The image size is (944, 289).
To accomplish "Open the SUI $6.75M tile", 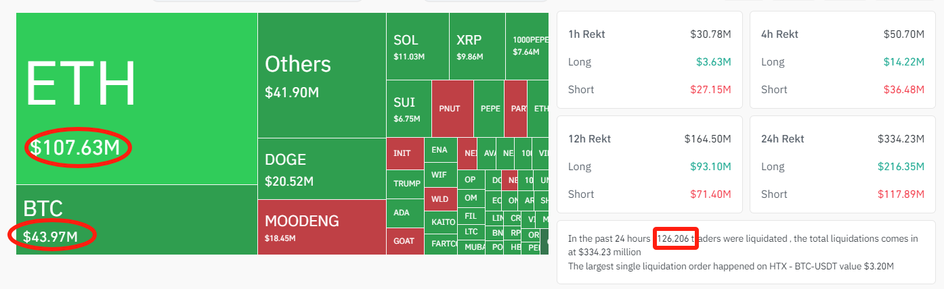I will tap(408, 109).
